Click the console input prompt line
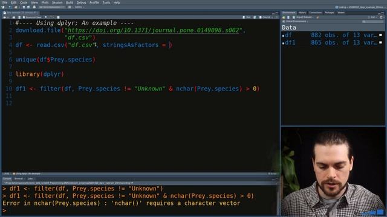387x217 pixels. [140, 210]
